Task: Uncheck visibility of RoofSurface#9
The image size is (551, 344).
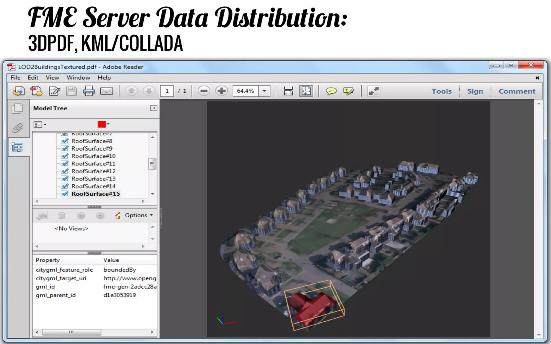Action: pyautogui.click(x=65, y=148)
